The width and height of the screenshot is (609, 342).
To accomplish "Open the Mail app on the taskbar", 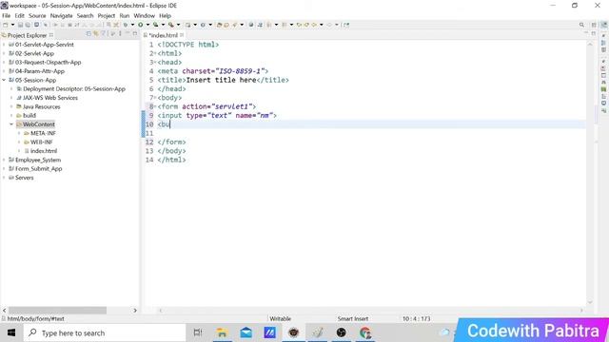I will point(246,332).
